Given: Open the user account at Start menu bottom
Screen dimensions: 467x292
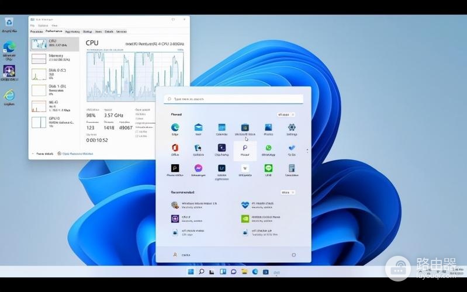Looking at the screenshot, I should click(x=181, y=255).
